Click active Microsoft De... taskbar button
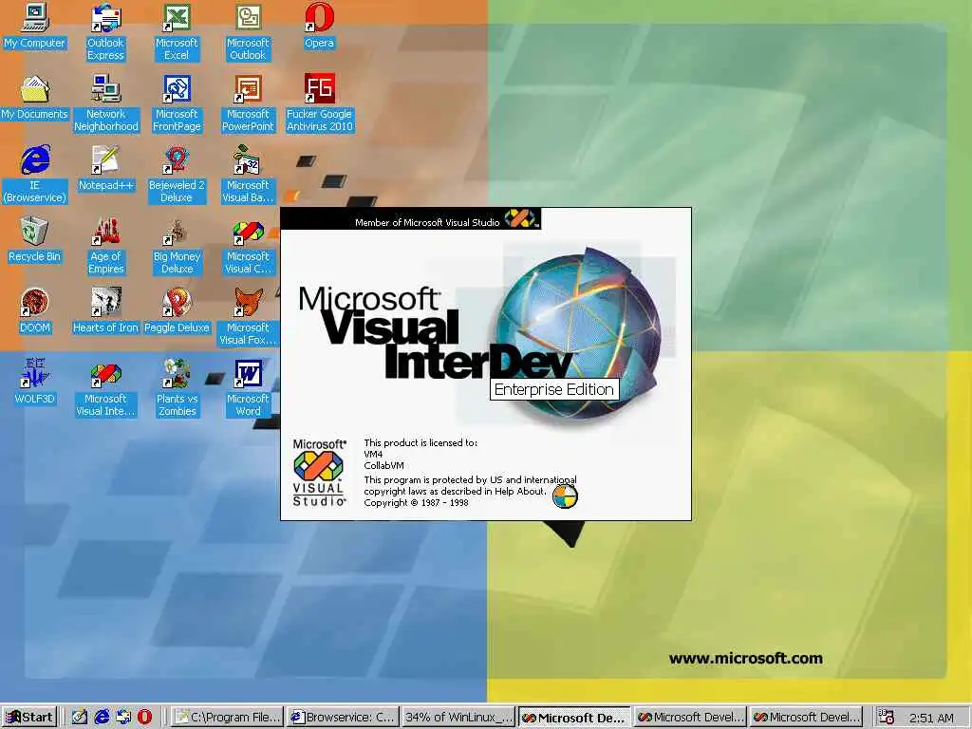Image resolution: width=972 pixels, height=729 pixels. 574,718
